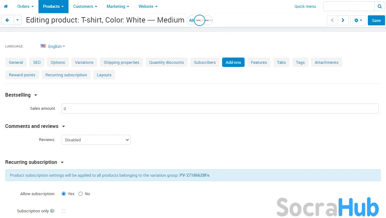Viewport: 386px width, 218px height.
Task: Select Yes for Allow subscription
Action: [x=64, y=194]
